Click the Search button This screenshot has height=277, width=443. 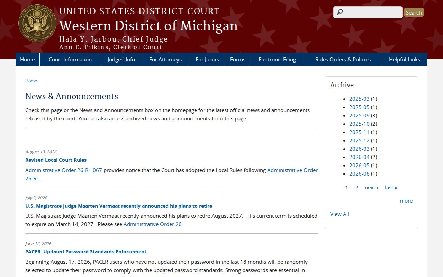(x=414, y=12)
